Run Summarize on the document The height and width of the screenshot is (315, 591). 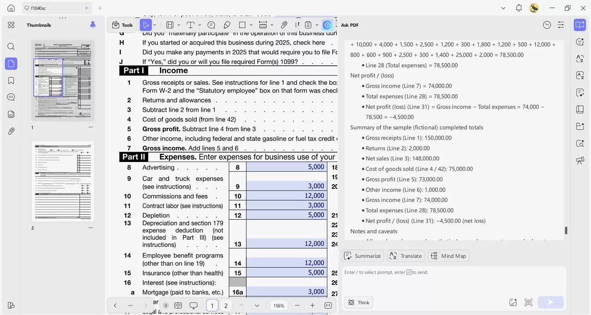pyautogui.click(x=362, y=256)
